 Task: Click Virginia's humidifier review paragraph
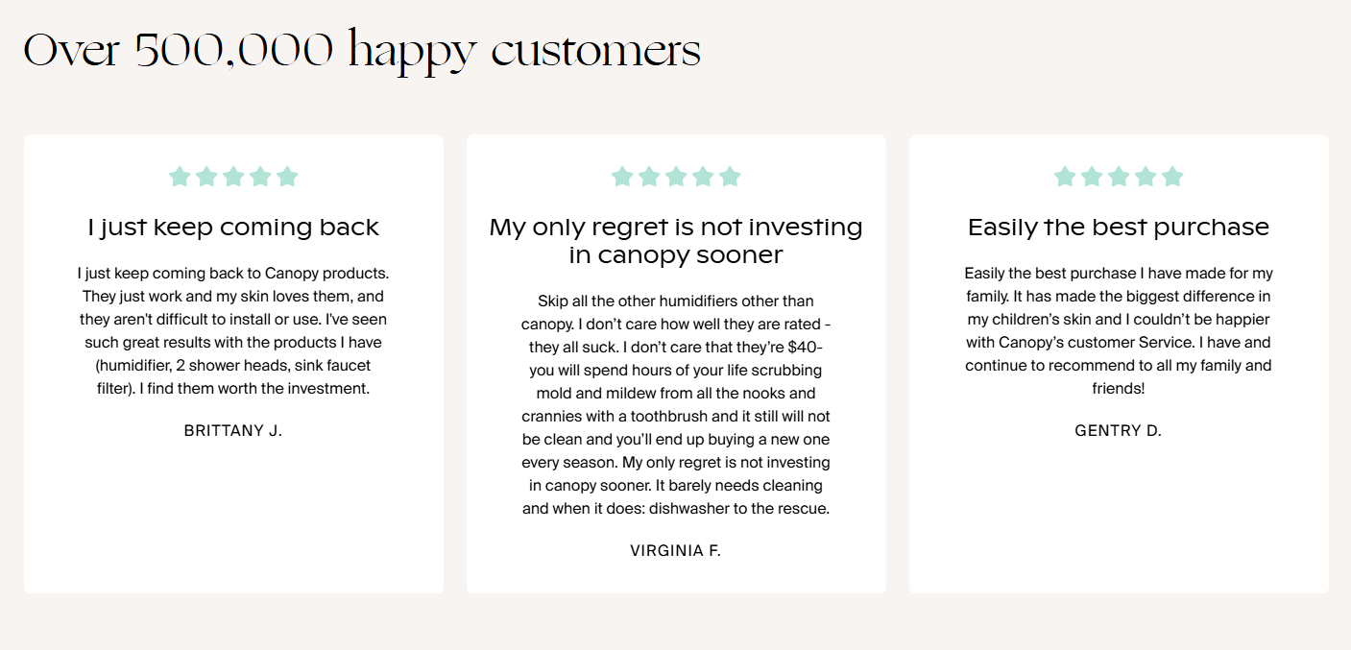tap(676, 404)
